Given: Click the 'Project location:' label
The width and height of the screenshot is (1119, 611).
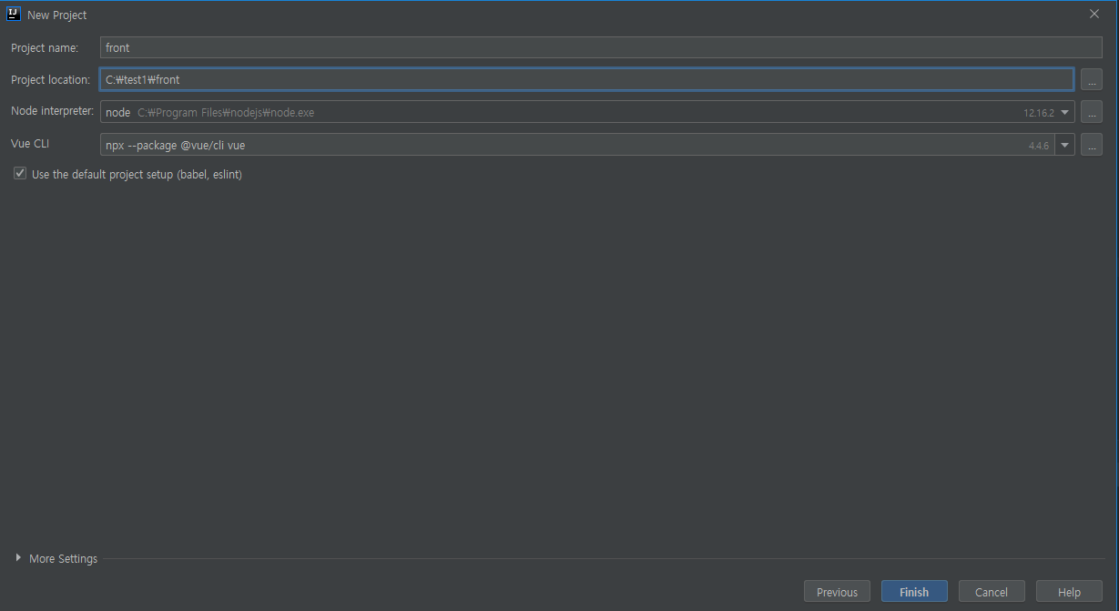Looking at the screenshot, I should tap(50, 79).
